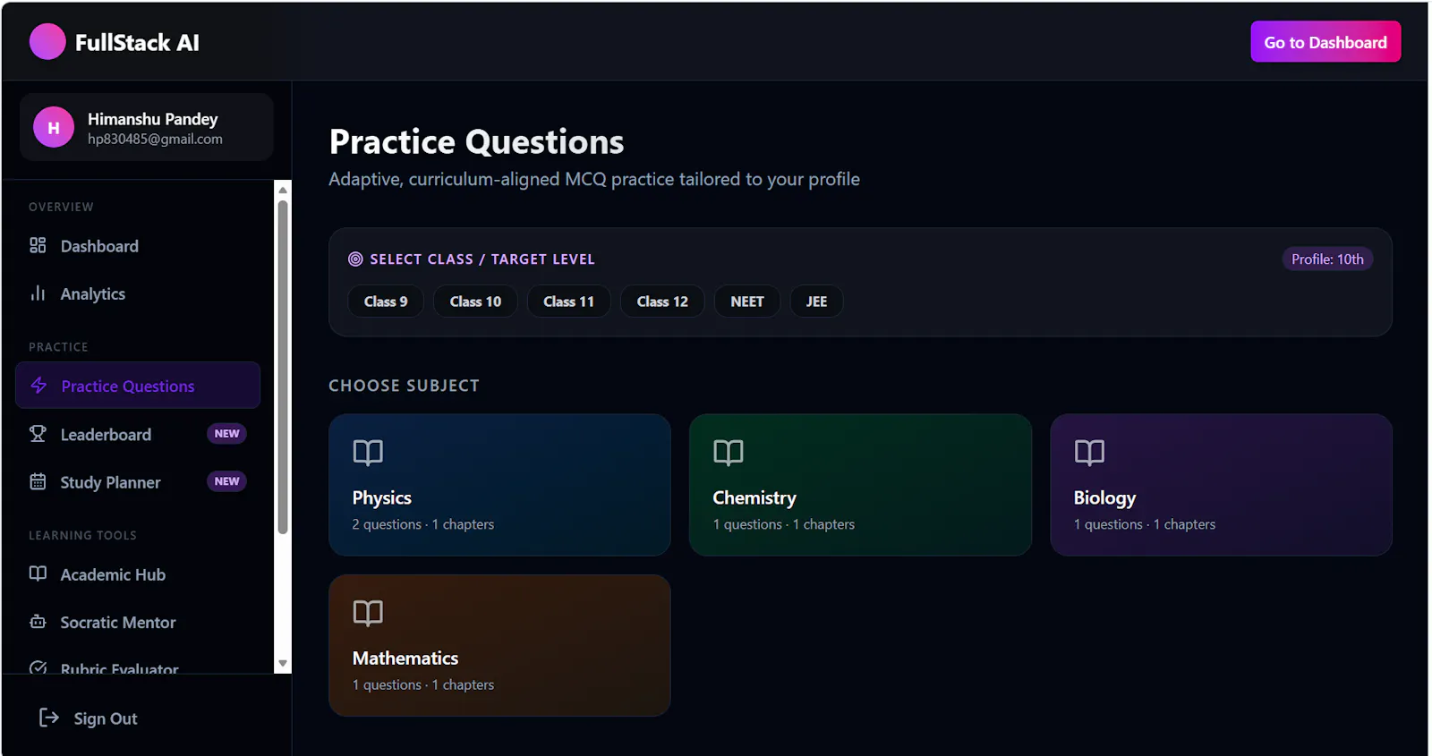This screenshot has height=756, width=1432.
Task: Open the Physics subject card
Action: point(499,485)
